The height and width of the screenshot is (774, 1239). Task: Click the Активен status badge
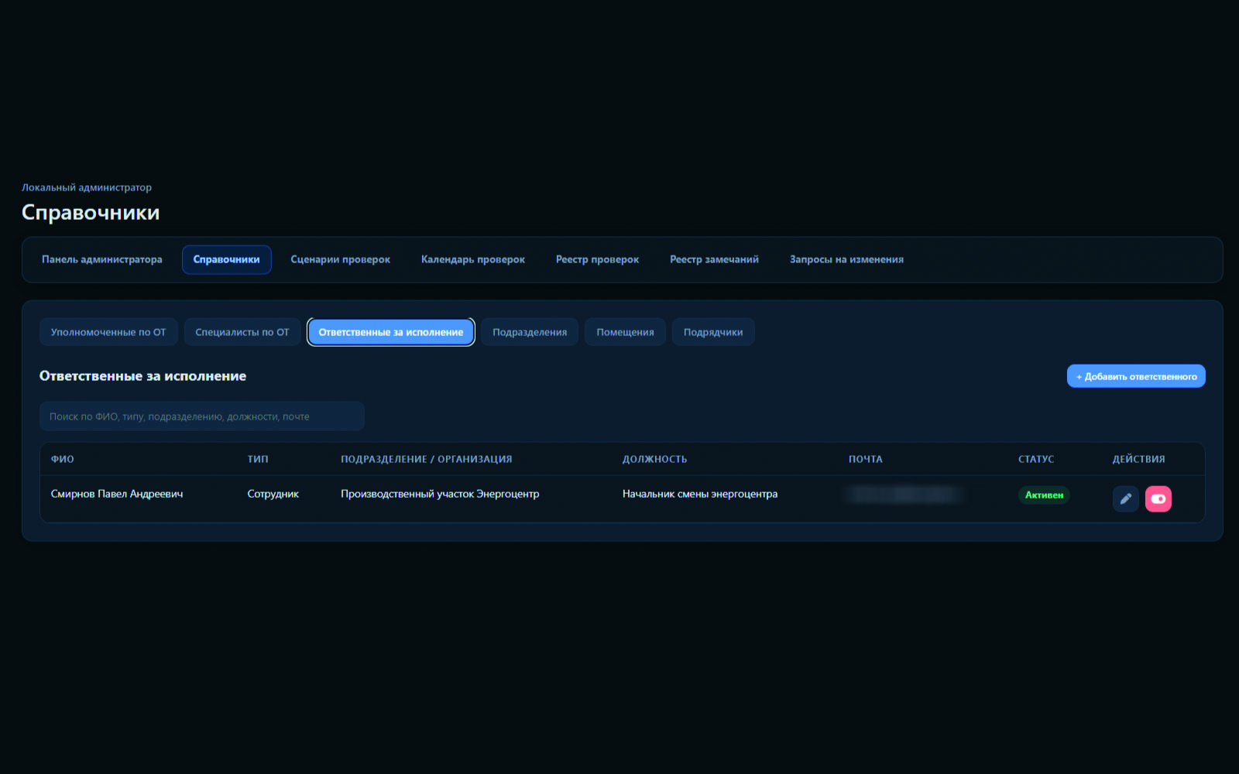tap(1044, 495)
